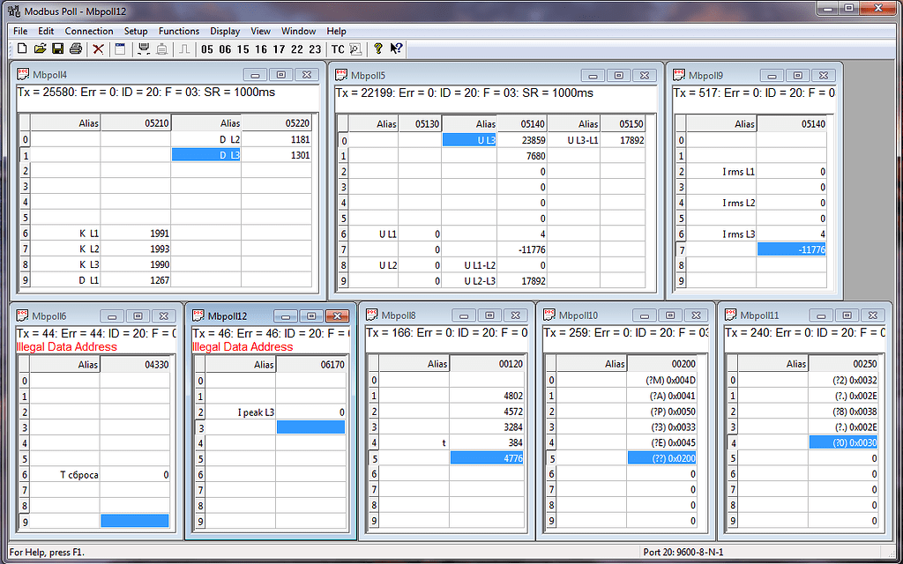The height and width of the screenshot is (564, 903).
Task: Select value 1267 for D L1 in Mbpoll4
Action: point(135,280)
